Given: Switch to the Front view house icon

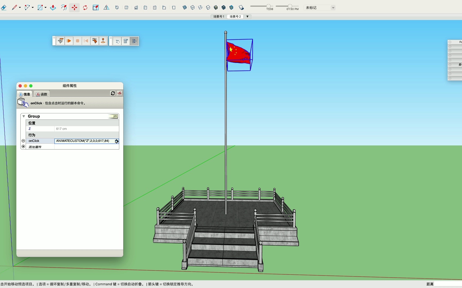Looking at the screenshot, I should click(136, 8).
